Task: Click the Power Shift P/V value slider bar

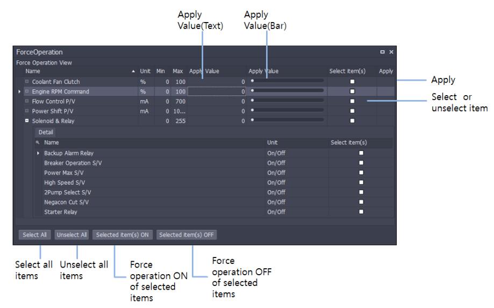Action: (x=288, y=110)
